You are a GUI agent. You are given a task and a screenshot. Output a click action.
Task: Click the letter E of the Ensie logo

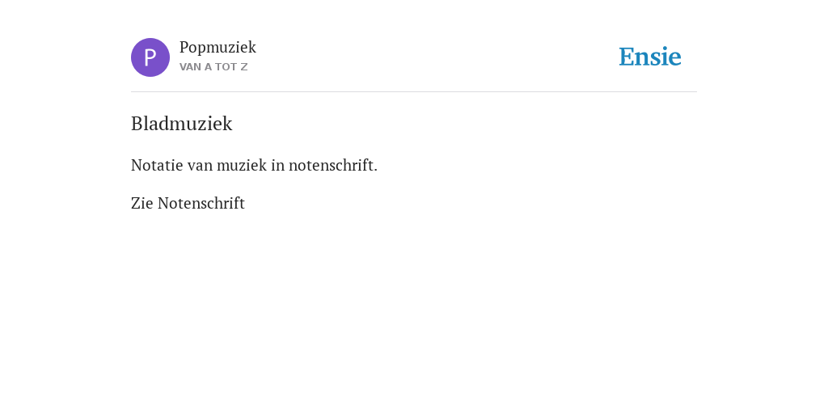click(x=627, y=57)
